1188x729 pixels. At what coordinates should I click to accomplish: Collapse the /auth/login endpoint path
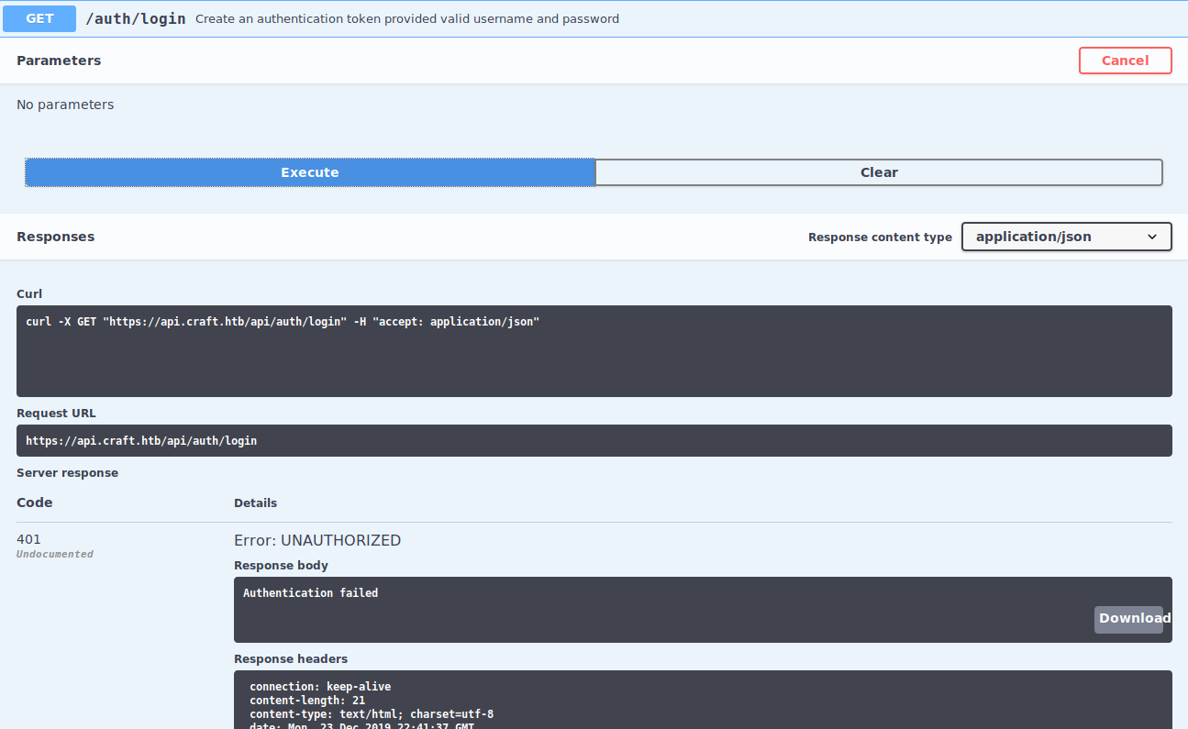point(136,18)
